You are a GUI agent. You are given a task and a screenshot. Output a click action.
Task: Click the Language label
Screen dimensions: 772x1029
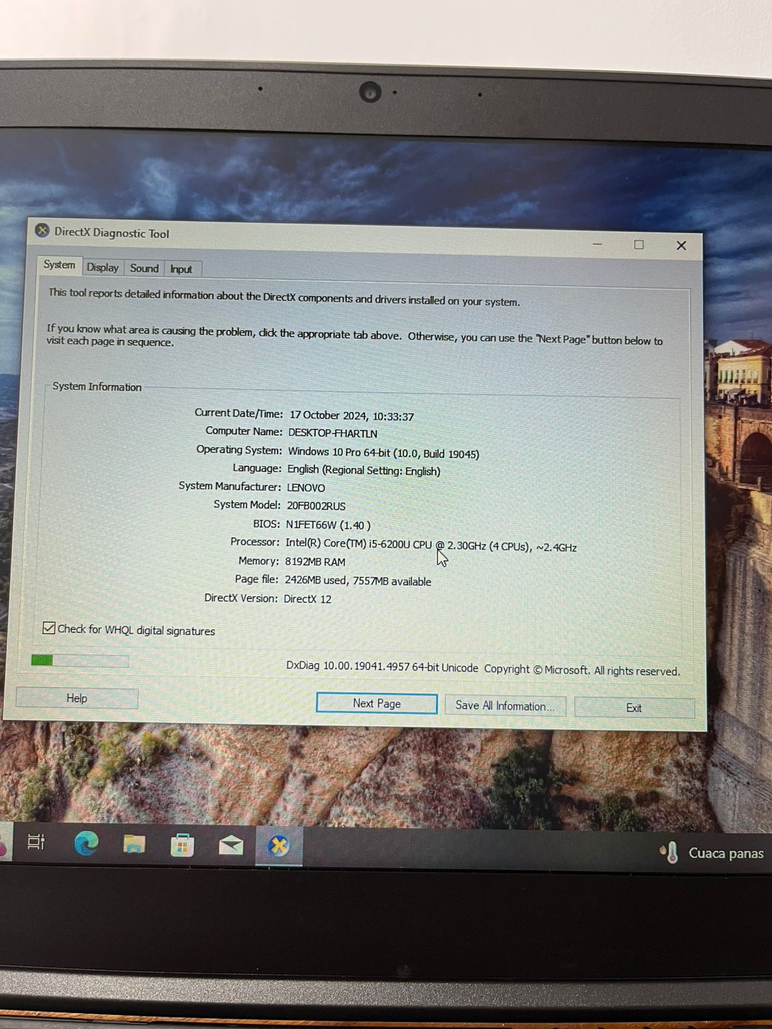(x=257, y=468)
